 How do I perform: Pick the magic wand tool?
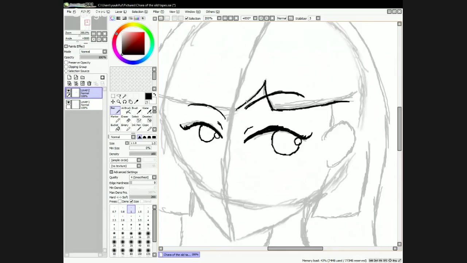click(124, 96)
